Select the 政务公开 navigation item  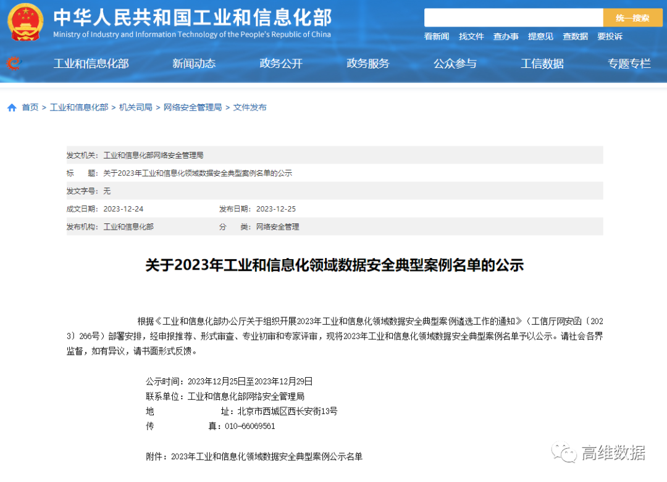pos(281,63)
